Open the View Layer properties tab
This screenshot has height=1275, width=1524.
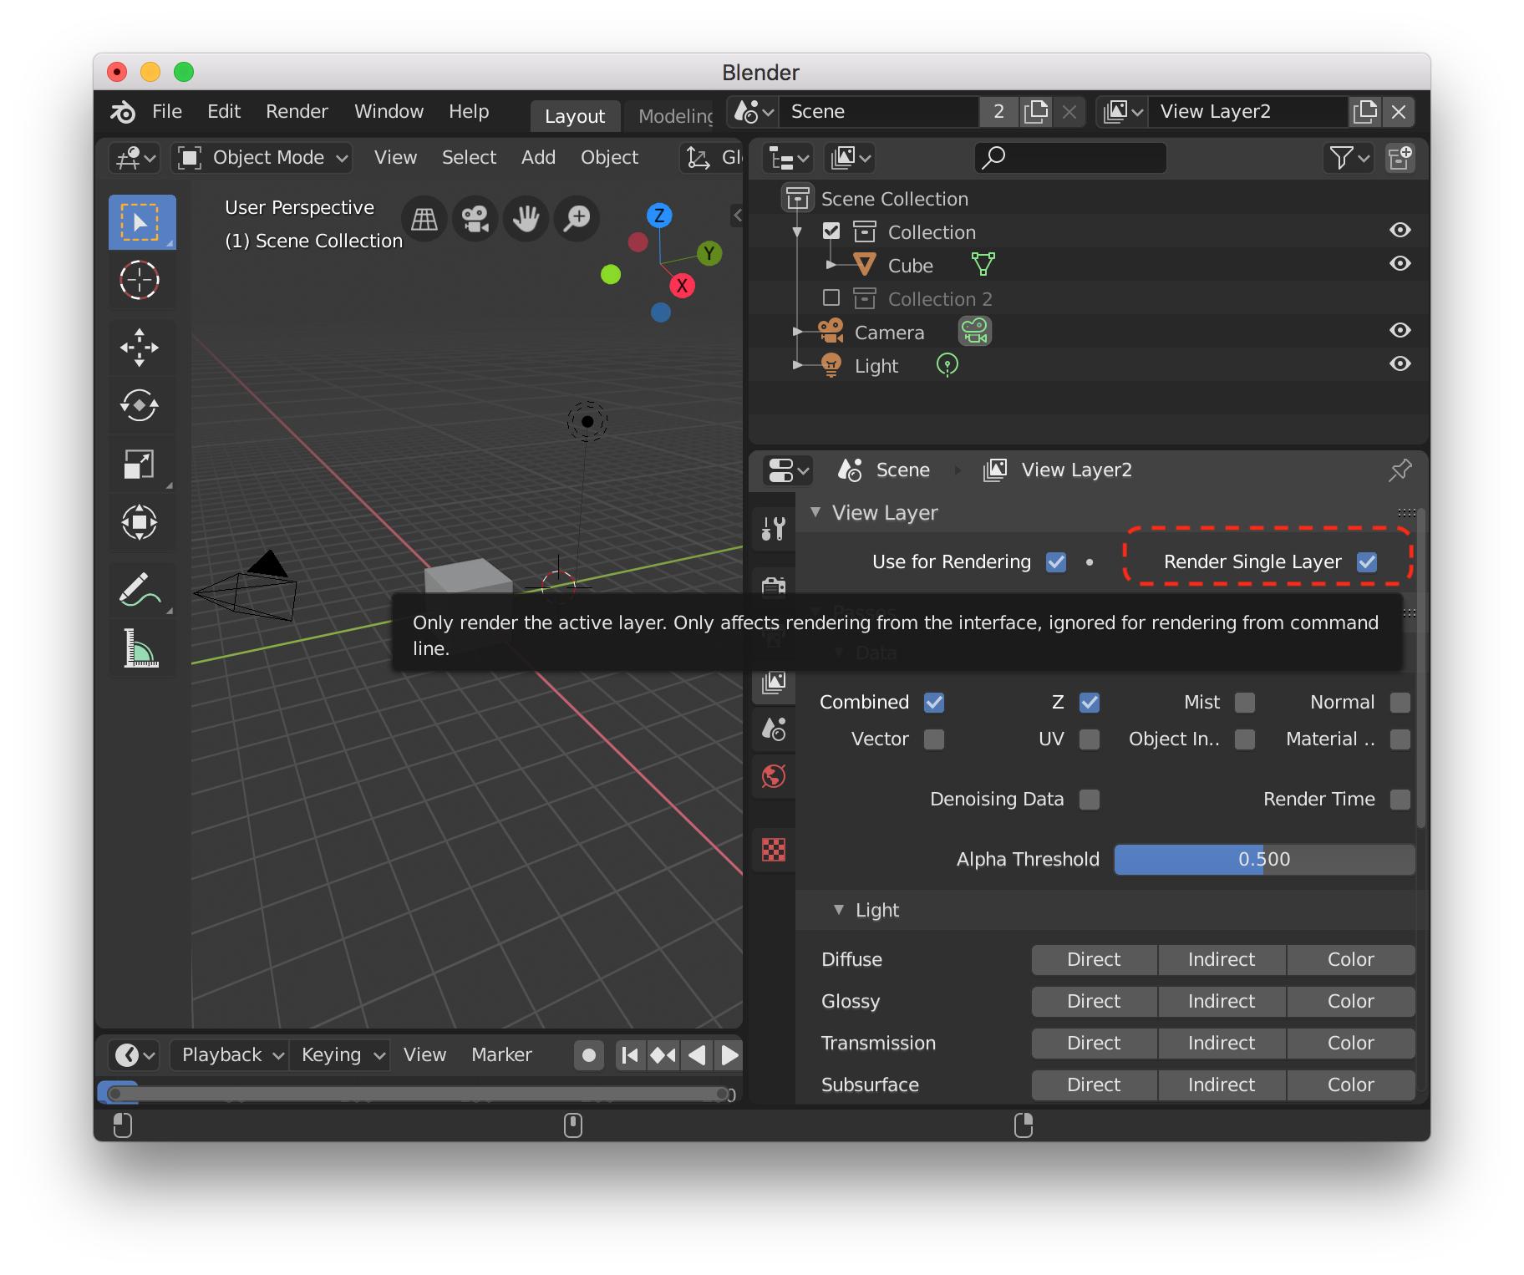click(x=774, y=683)
